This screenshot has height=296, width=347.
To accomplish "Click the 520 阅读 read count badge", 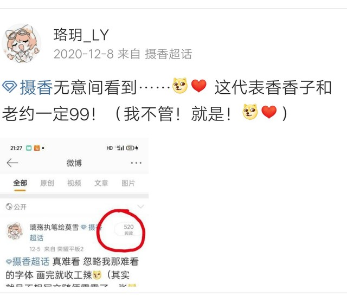I will (128, 229).
